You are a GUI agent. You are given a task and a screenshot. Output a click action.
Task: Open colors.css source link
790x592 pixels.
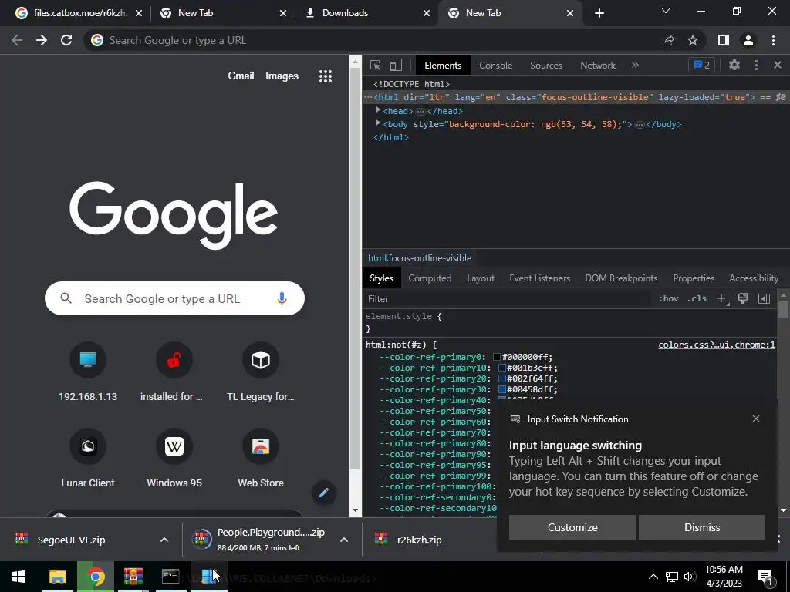[x=717, y=345]
